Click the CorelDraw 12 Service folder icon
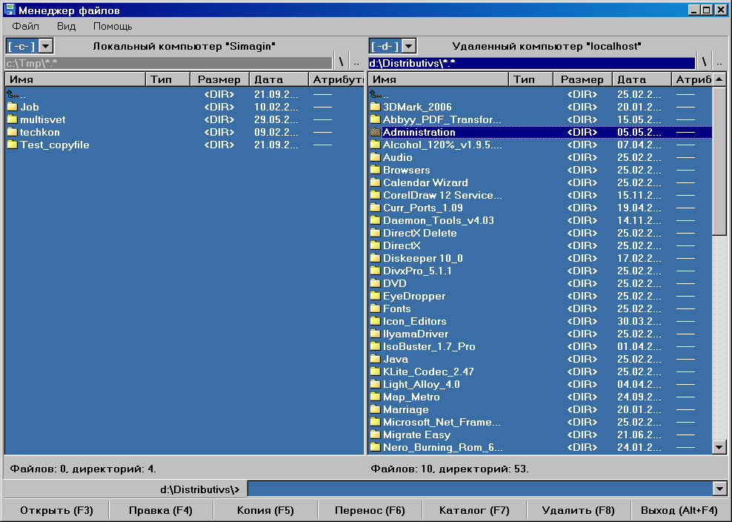The width and height of the screenshot is (732, 522). (x=376, y=195)
